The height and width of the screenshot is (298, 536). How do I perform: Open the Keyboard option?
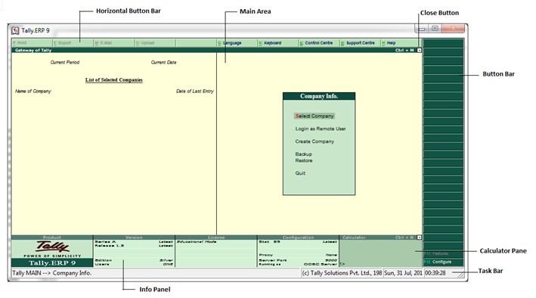pos(278,43)
